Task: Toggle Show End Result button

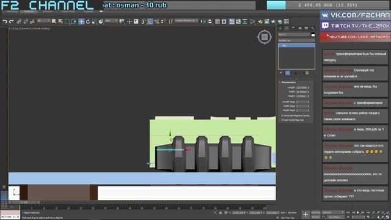Action: pyautogui.click(x=288, y=73)
